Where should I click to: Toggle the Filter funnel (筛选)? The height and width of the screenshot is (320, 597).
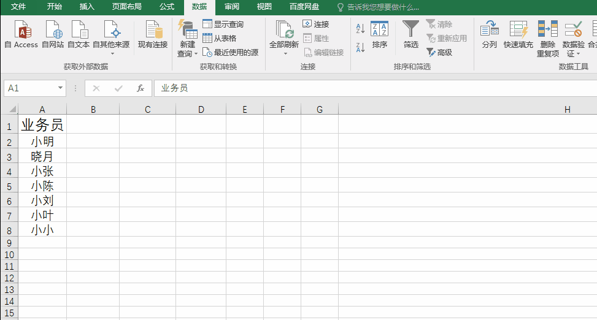coord(411,34)
